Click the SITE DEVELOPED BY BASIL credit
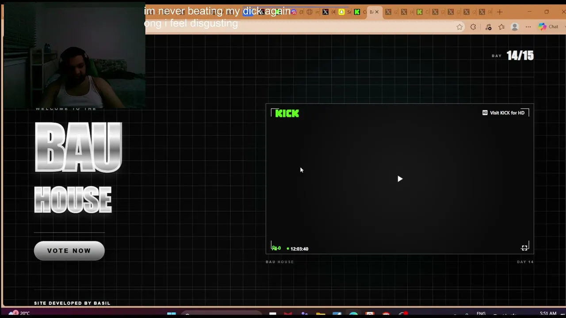This screenshot has width=566, height=318. click(72, 303)
